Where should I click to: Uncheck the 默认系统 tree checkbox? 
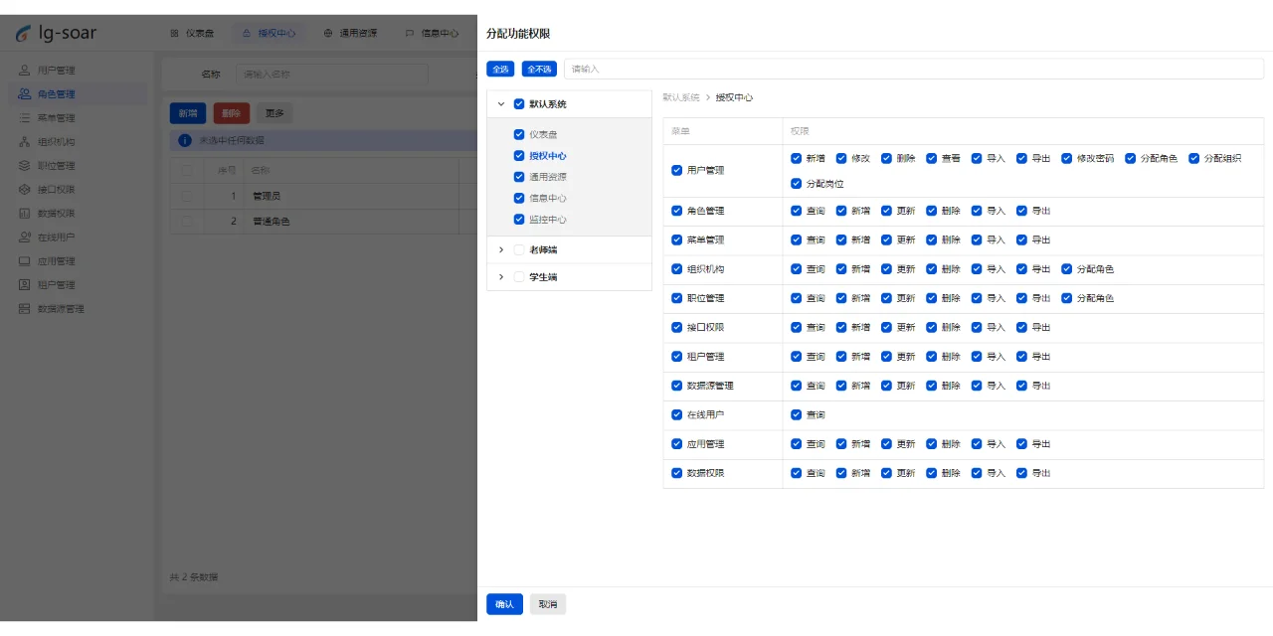(519, 103)
